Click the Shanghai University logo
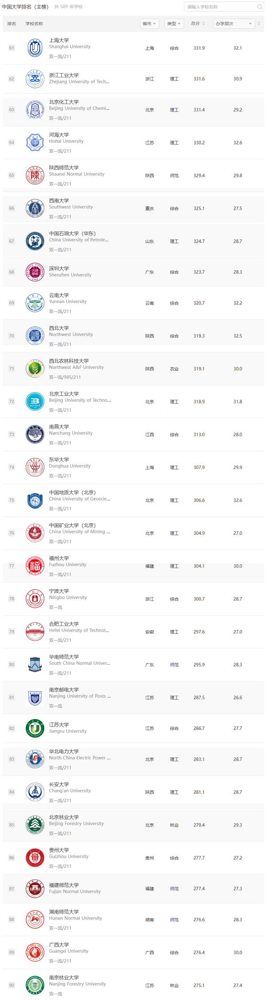Image resolution: width=266 pixels, height=1000 pixels. pos(35,48)
